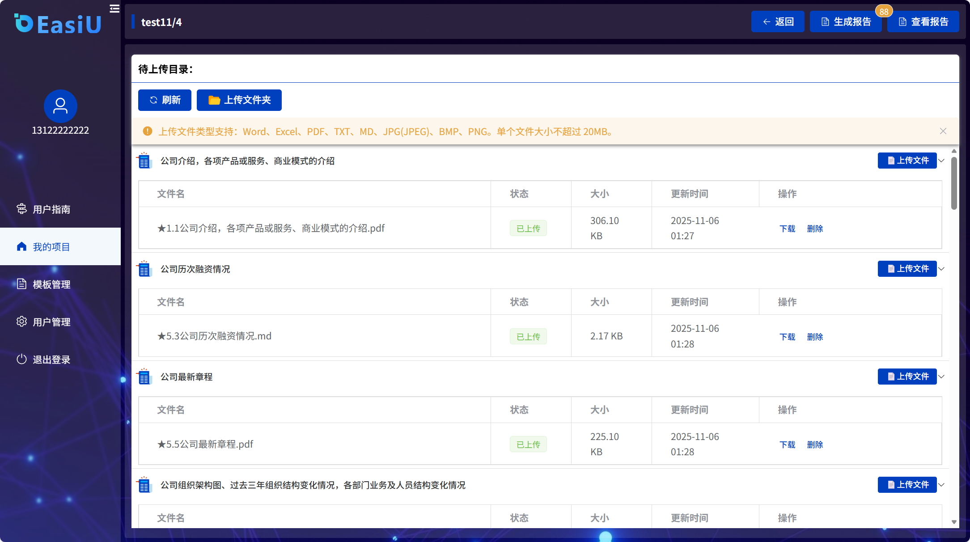The image size is (970, 542).
Task: Click document icon beside 公司介绍 section
Action: 144,161
